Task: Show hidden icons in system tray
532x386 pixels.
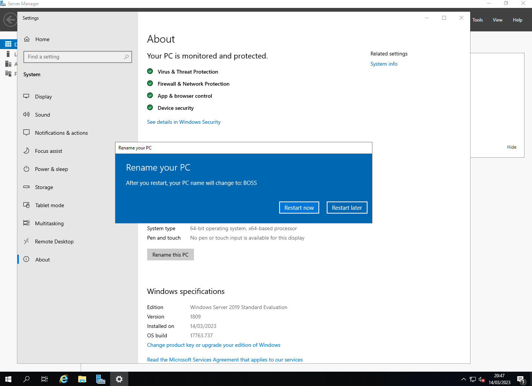Action: click(x=463, y=379)
